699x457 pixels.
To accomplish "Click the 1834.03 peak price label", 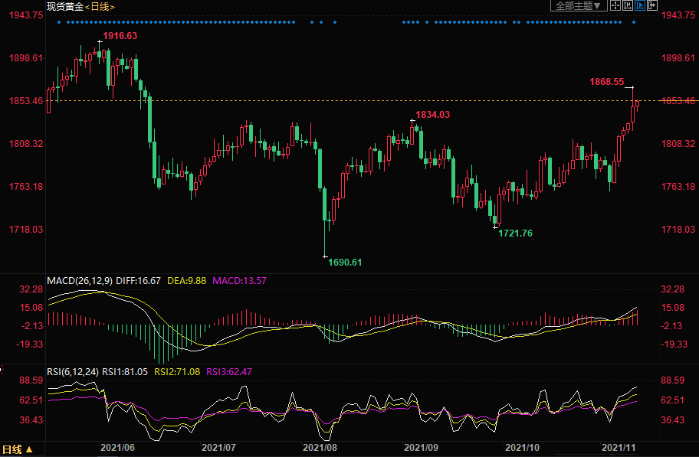I will [x=432, y=114].
